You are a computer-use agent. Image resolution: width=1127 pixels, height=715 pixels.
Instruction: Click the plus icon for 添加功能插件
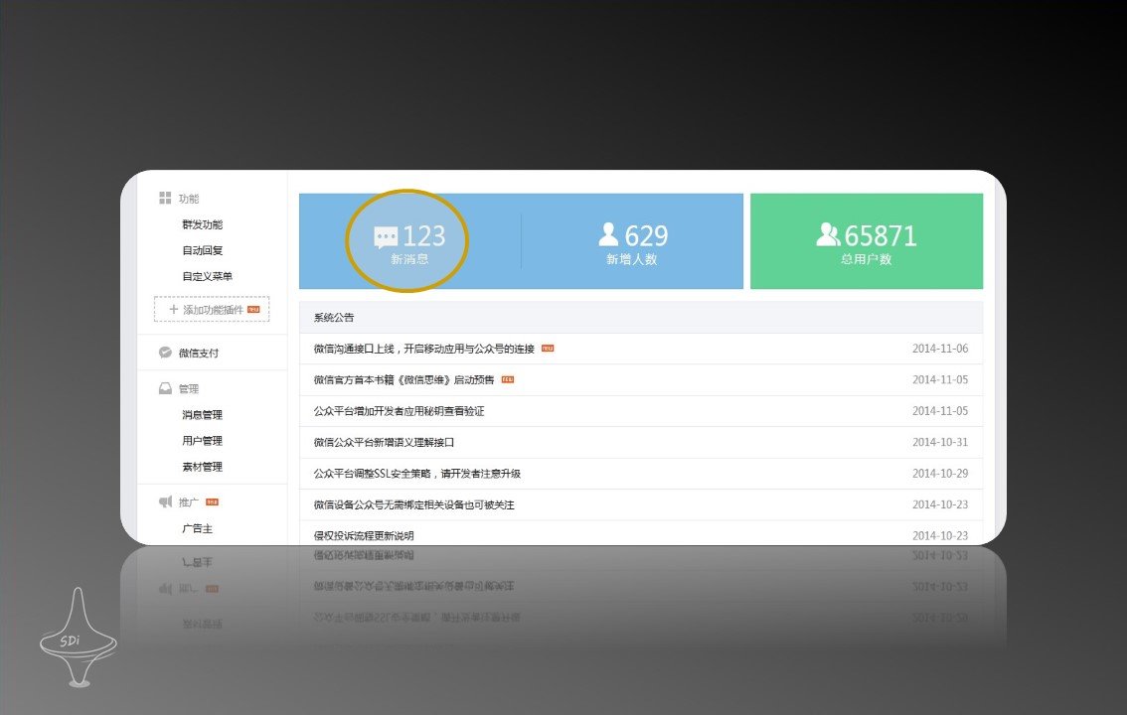[x=174, y=310]
